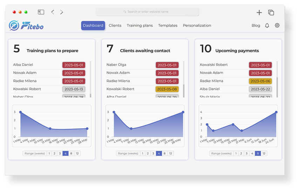This screenshot has width=298, height=189.
Task: Click the active Dashboard button
Action: point(93,26)
